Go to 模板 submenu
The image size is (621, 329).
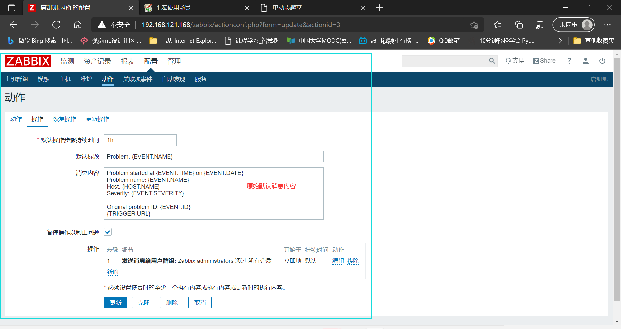pyautogui.click(x=44, y=79)
